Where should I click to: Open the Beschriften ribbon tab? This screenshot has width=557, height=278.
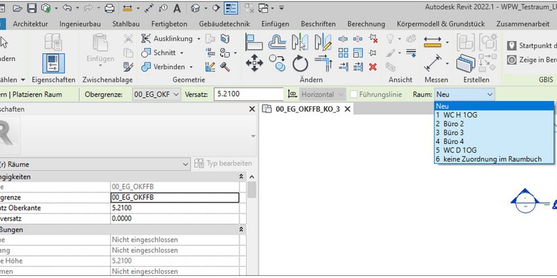318,24
